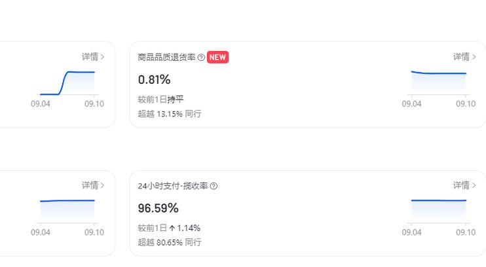Click the bottom-left flat trend chart
This screenshot has width=486, height=267.
pyautogui.click(x=67, y=211)
